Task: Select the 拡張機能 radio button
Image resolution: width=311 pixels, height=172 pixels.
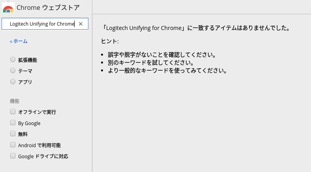Action: 13,60
